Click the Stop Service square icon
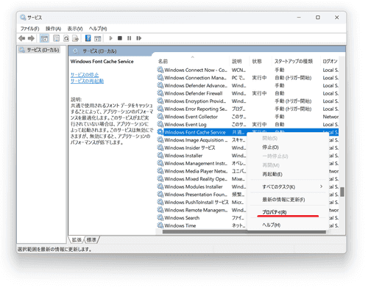The height and width of the screenshot is (290, 368). click(120, 38)
